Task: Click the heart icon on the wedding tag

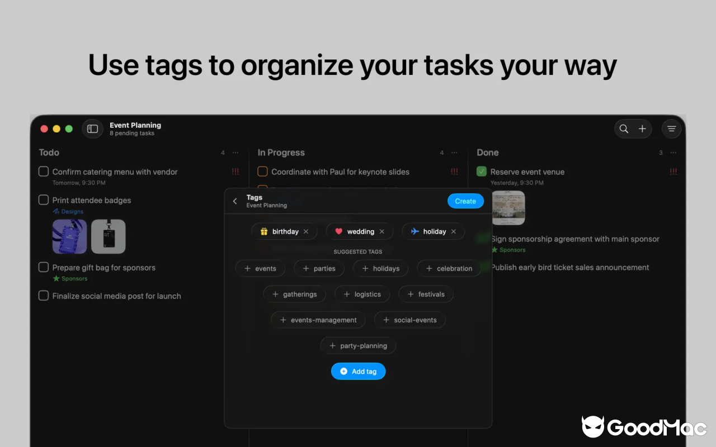Action: (x=338, y=231)
